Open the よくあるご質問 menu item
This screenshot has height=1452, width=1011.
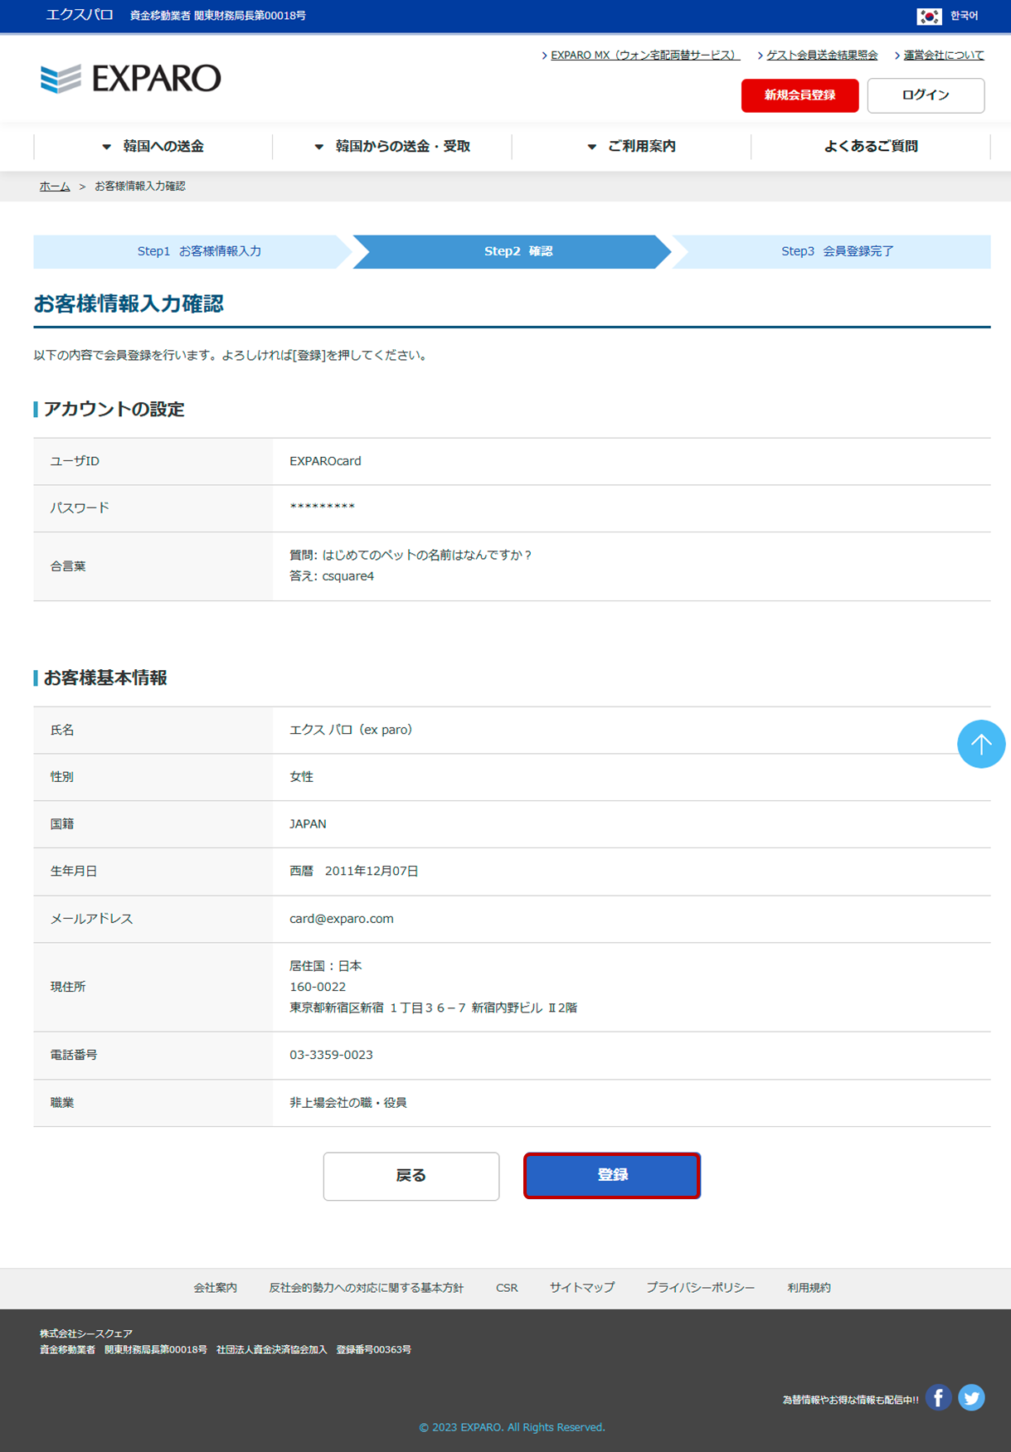pos(870,147)
